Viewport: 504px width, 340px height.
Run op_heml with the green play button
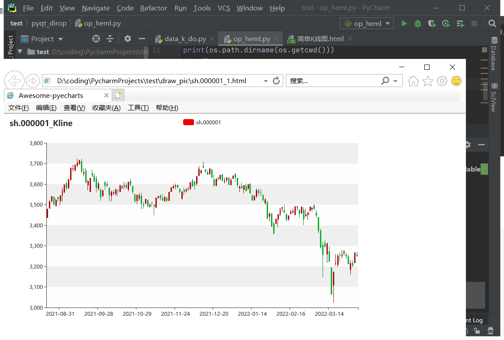(x=404, y=23)
